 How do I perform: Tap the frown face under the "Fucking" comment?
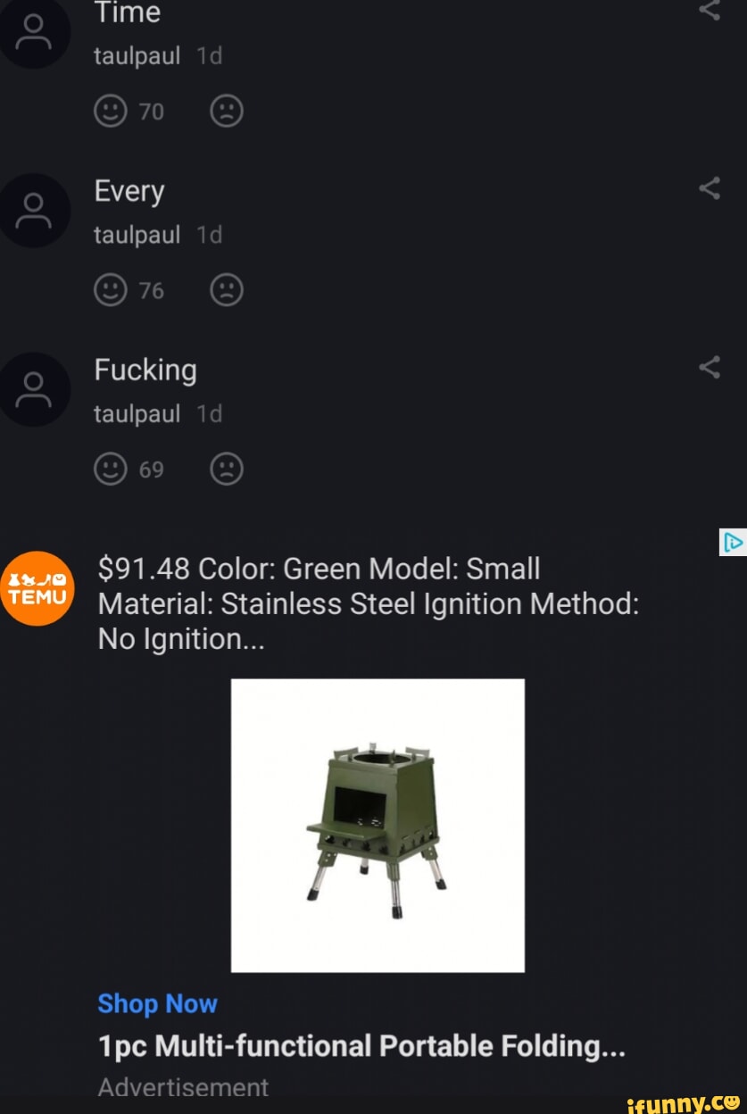click(227, 469)
